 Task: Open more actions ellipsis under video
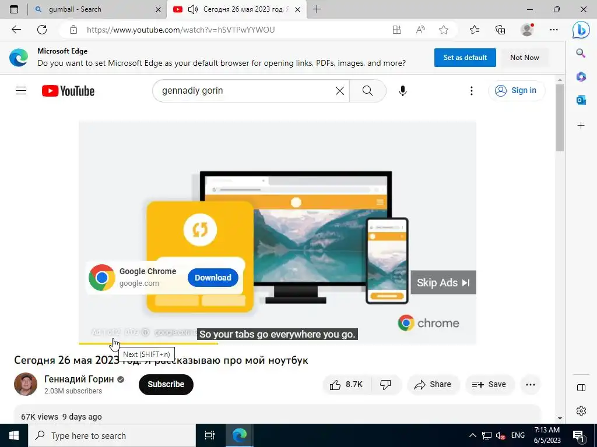[x=531, y=385]
